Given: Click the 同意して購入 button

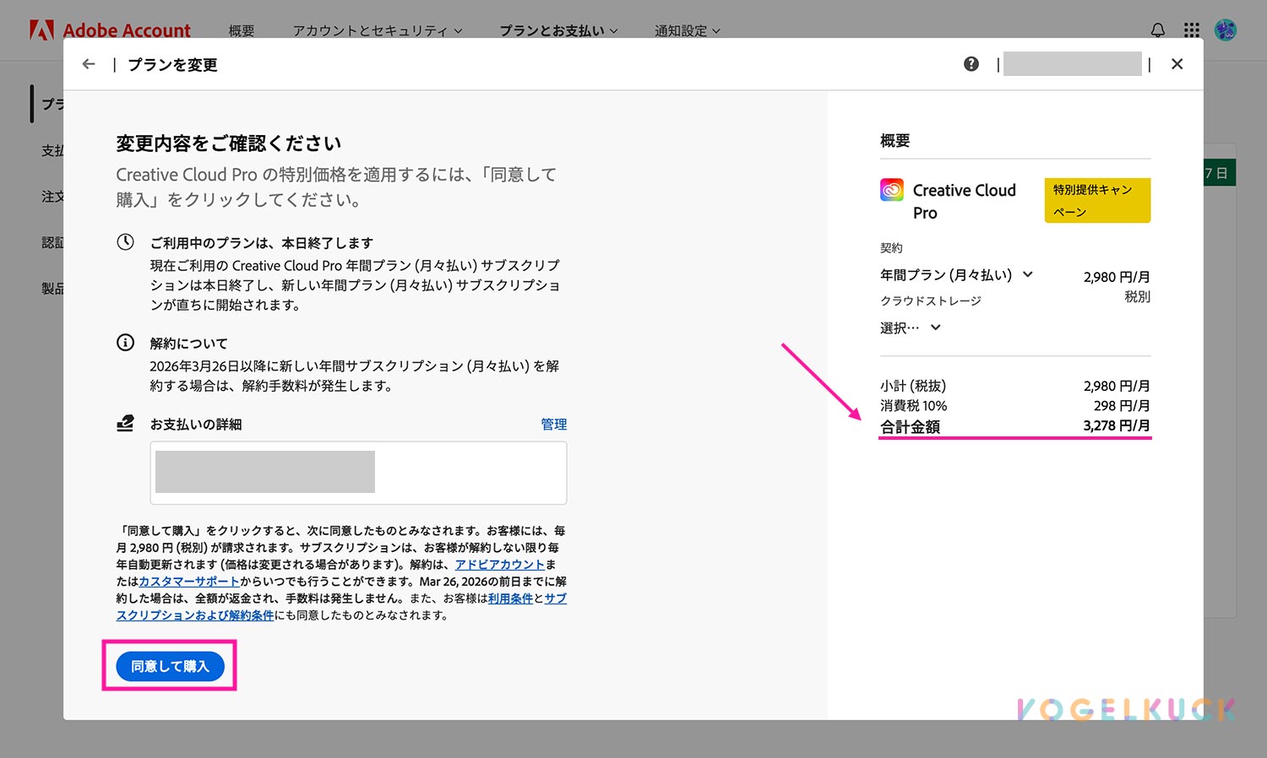Looking at the screenshot, I should (169, 666).
